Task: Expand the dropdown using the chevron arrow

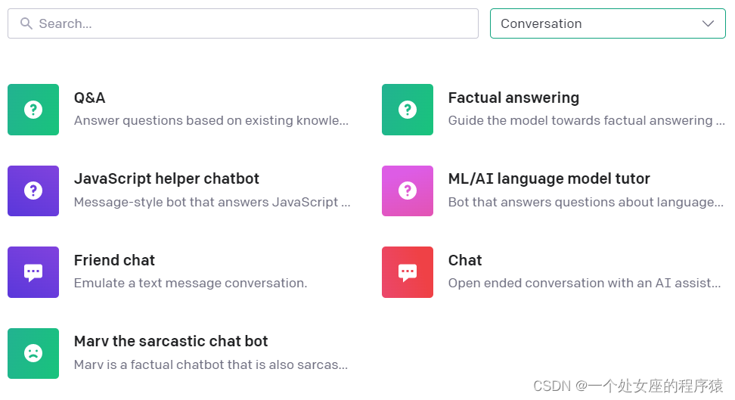Action: pos(708,23)
